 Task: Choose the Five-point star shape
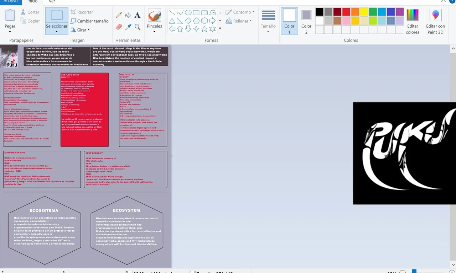[204, 29]
